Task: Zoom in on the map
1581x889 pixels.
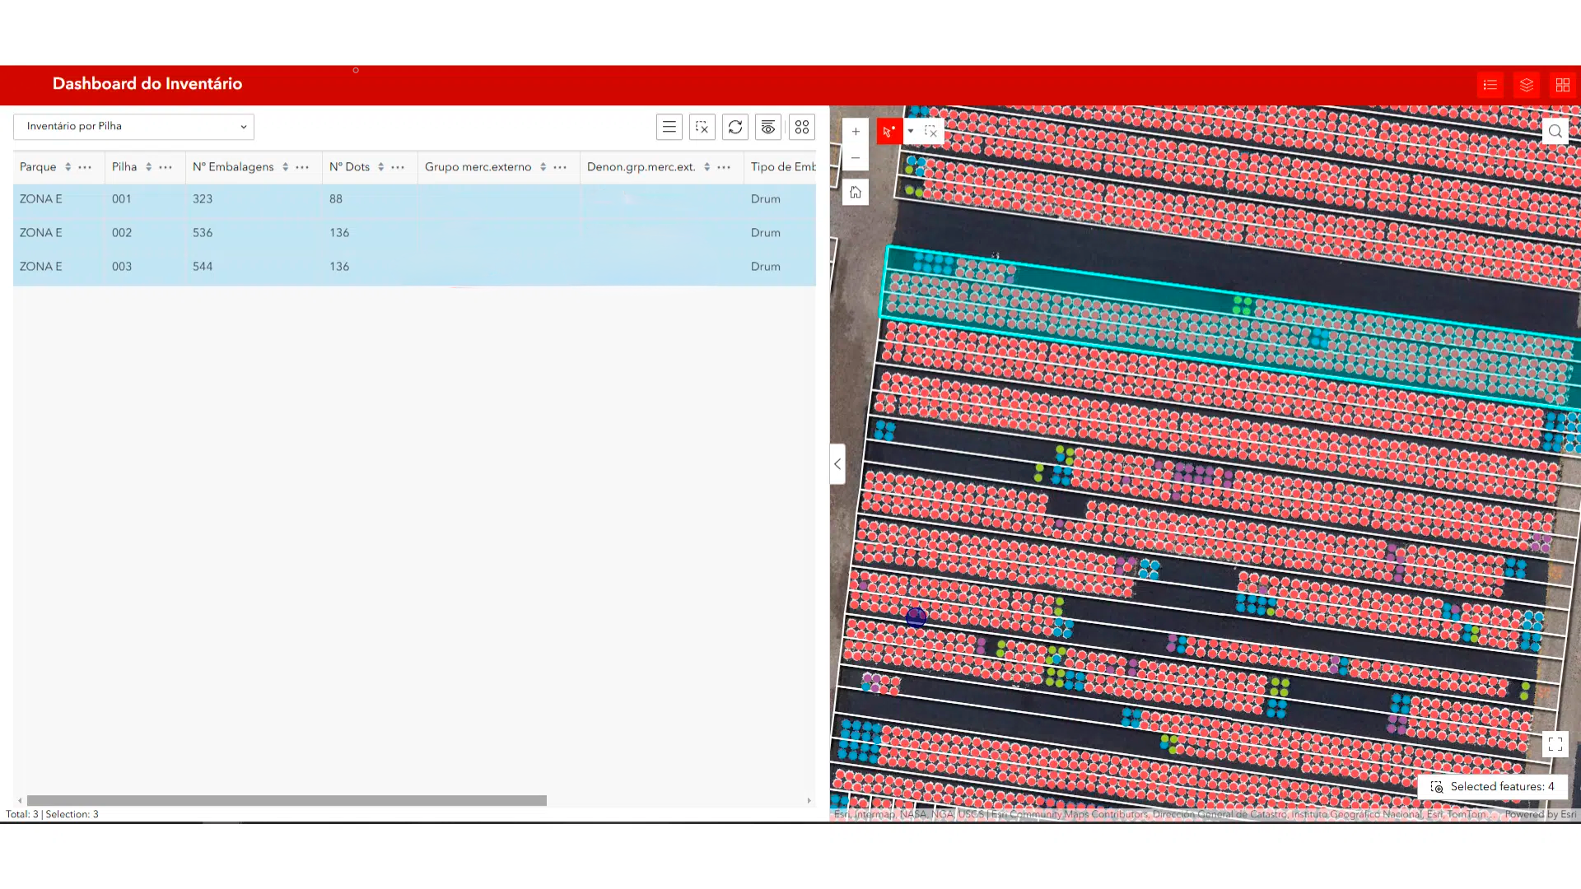Action: click(856, 132)
